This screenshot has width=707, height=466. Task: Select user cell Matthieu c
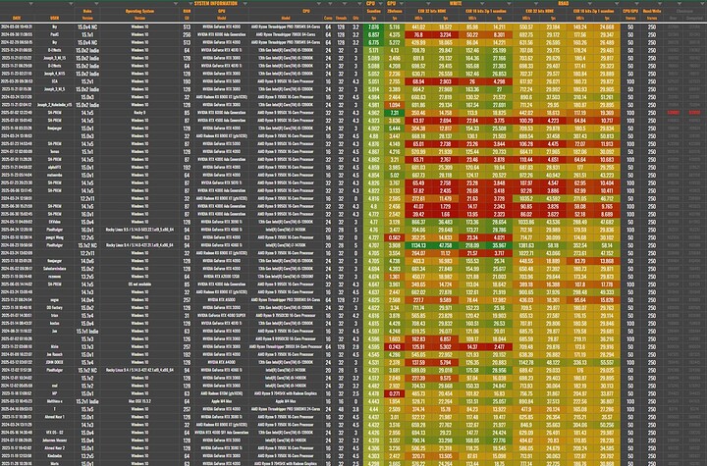(x=55, y=401)
